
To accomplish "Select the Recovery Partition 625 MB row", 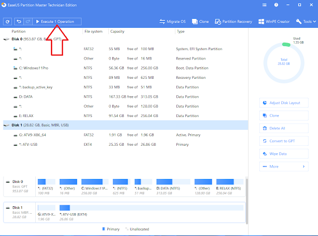I will click(126, 78).
